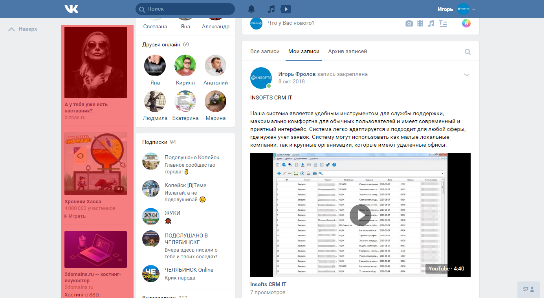Viewport: 550px width, 298px height.
Task: Open the 2domains.ru hosting ad title
Action: [x=93, y=277]
